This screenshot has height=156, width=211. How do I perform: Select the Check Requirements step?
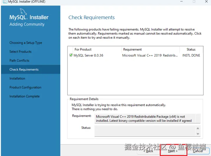tap(31, 69)
